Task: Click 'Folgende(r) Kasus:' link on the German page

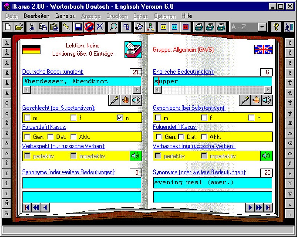Action: [x=44, y=127]
